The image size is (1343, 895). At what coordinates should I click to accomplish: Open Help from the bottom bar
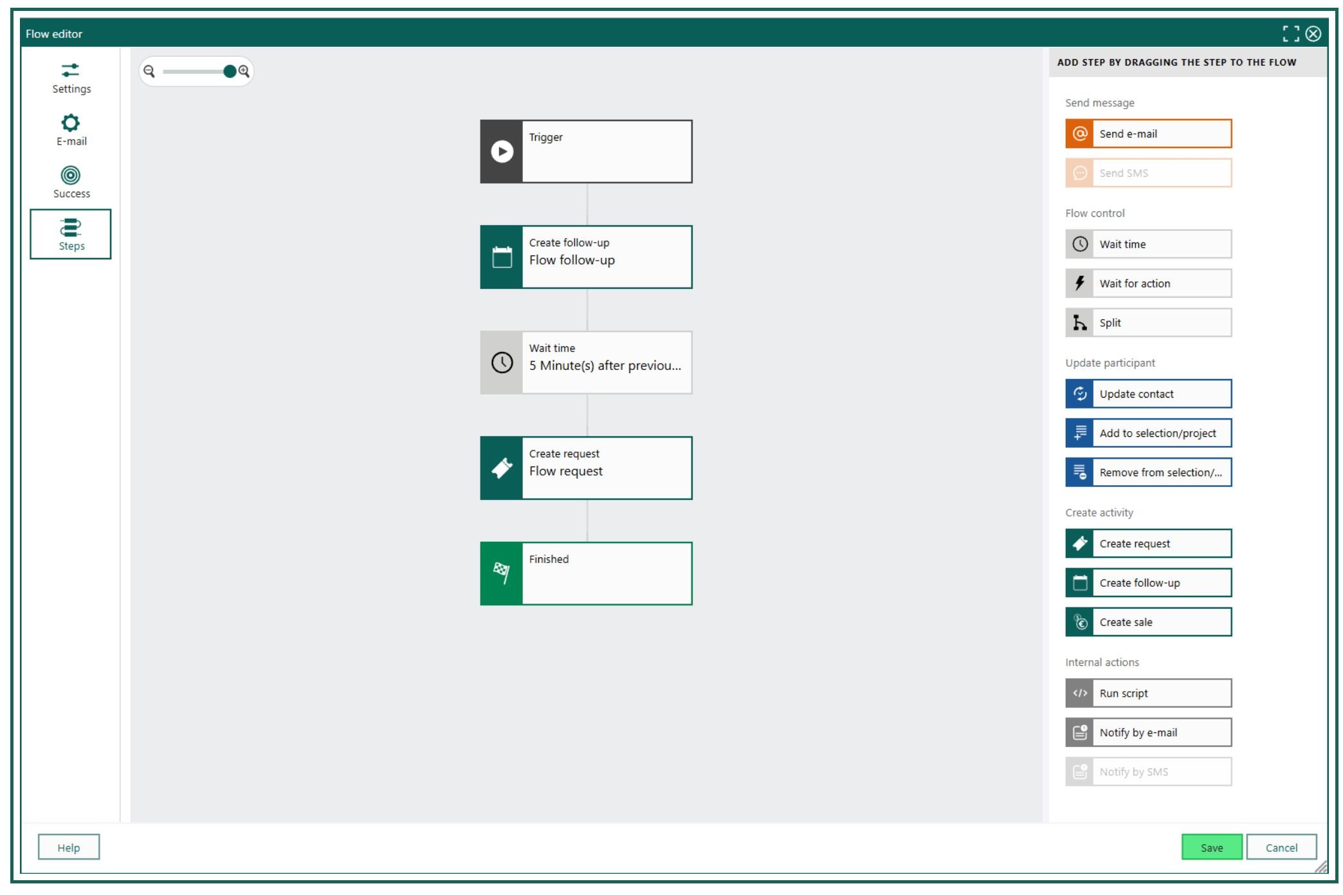(x=69, y=847)
